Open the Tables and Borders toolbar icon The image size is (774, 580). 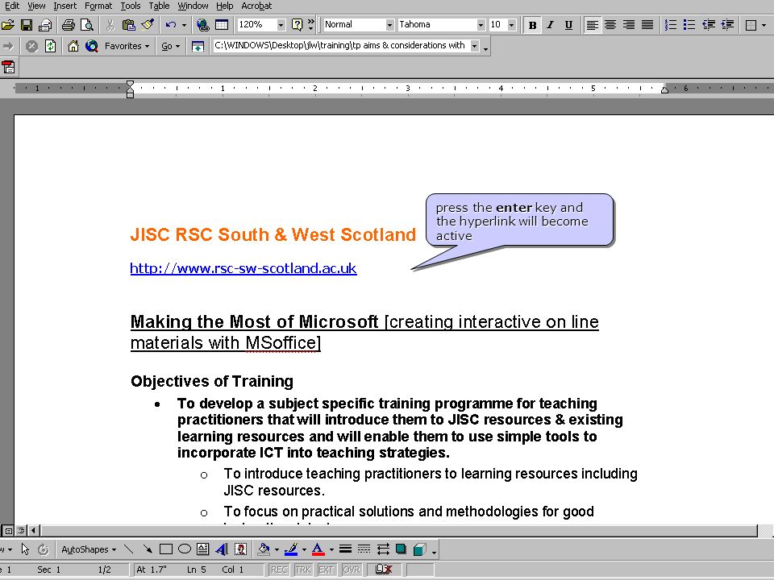222,25
